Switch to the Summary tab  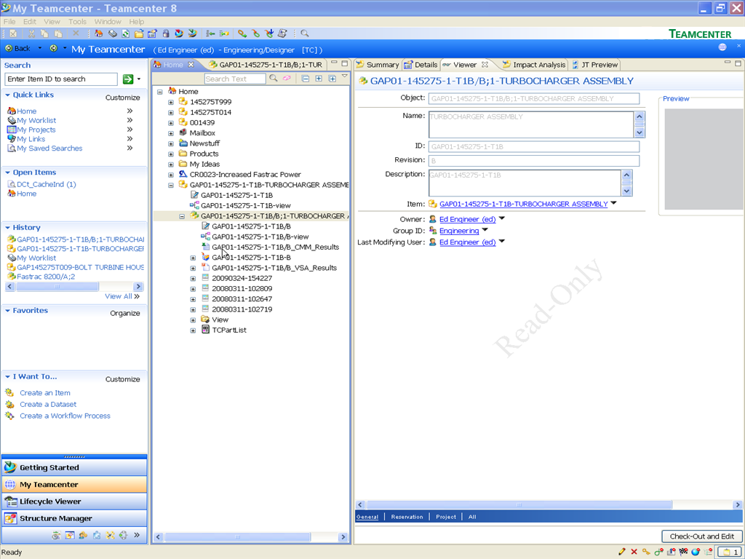(x=378, y=65)
